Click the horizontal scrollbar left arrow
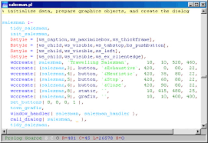208x143 pixels. 4,132
